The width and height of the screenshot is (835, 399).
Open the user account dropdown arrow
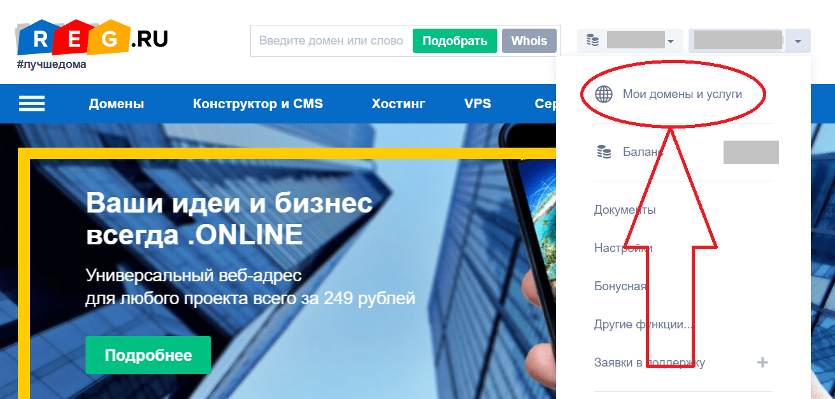pos(797,42)
